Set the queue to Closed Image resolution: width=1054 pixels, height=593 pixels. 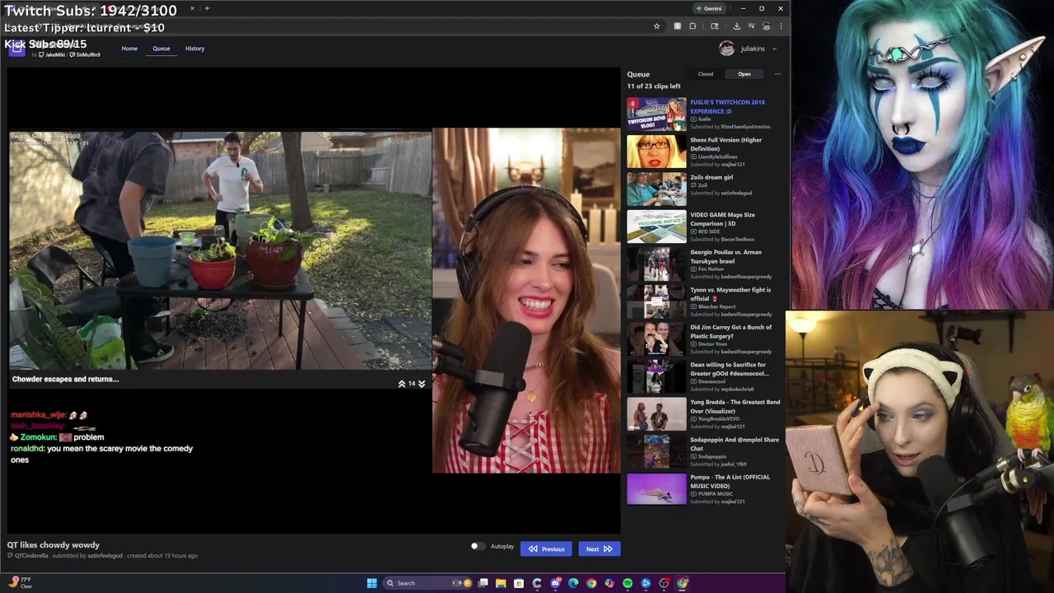point(706,74)
